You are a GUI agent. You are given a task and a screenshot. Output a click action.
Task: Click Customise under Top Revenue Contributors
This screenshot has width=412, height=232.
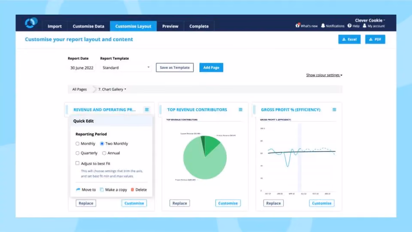point(228,203)
